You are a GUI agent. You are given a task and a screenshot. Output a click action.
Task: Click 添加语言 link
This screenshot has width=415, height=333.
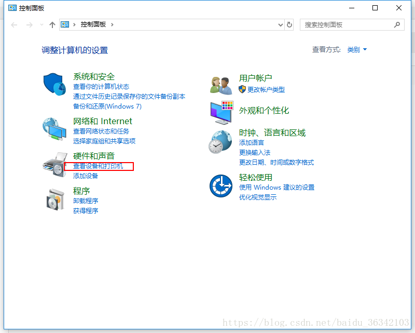tap(252, 143)
